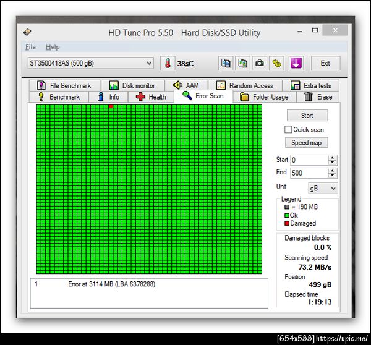This screenshot has height=345, width=371.
Task: Open the ST3500418AS drive selection dropdown
Action: tap(91, 63)
